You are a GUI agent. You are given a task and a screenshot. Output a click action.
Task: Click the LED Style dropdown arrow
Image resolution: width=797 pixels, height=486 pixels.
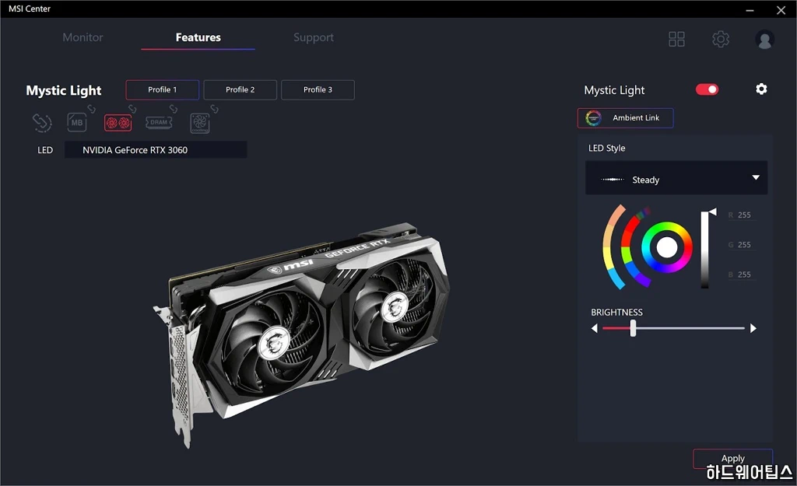click(756, 177)
